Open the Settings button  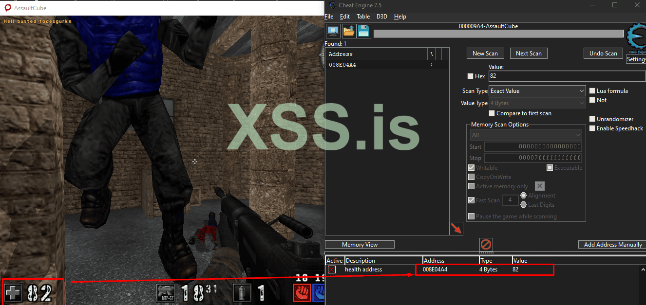(636, 59)
